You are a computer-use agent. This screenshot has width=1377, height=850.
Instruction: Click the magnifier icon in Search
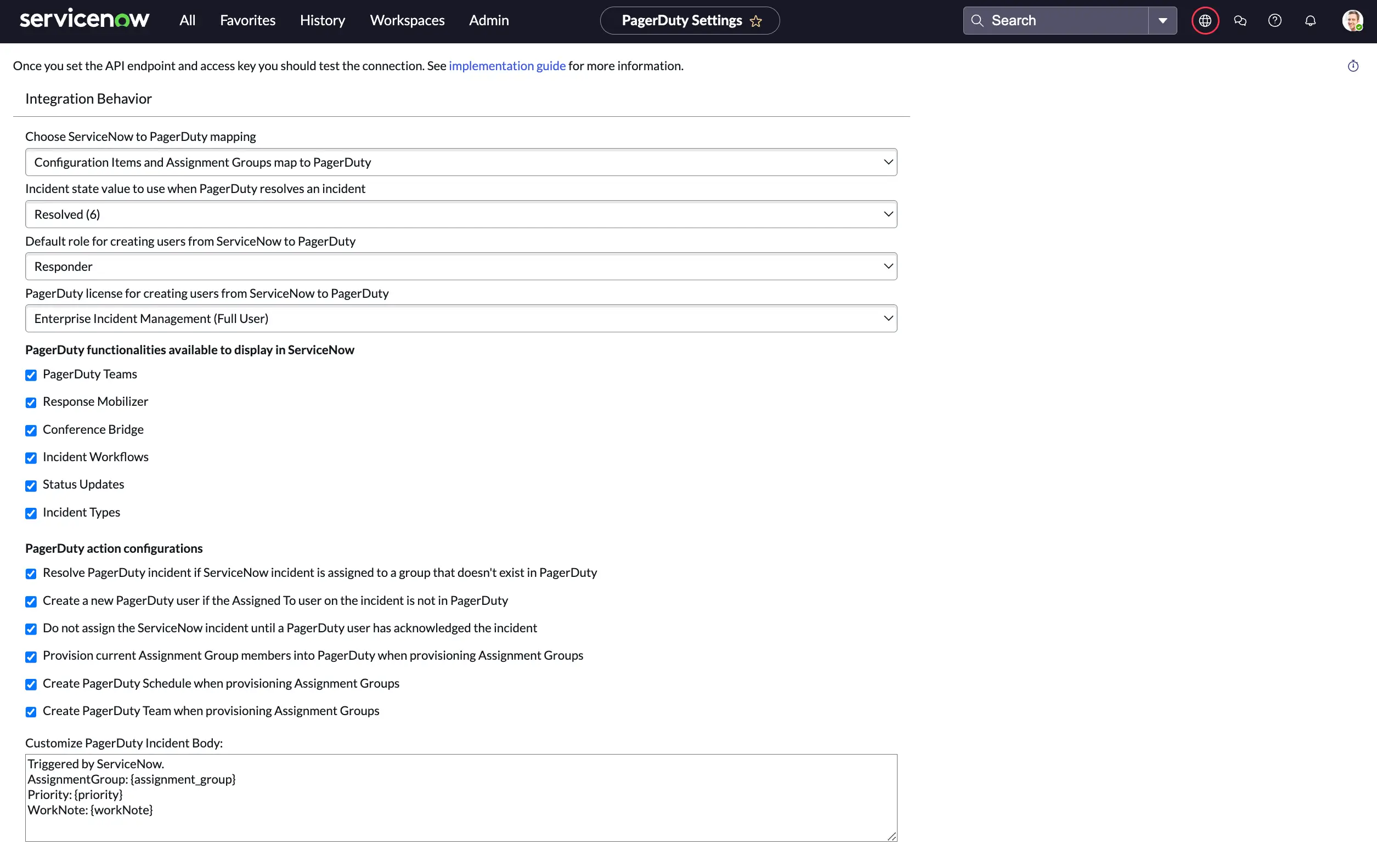[x=977, y=21]
